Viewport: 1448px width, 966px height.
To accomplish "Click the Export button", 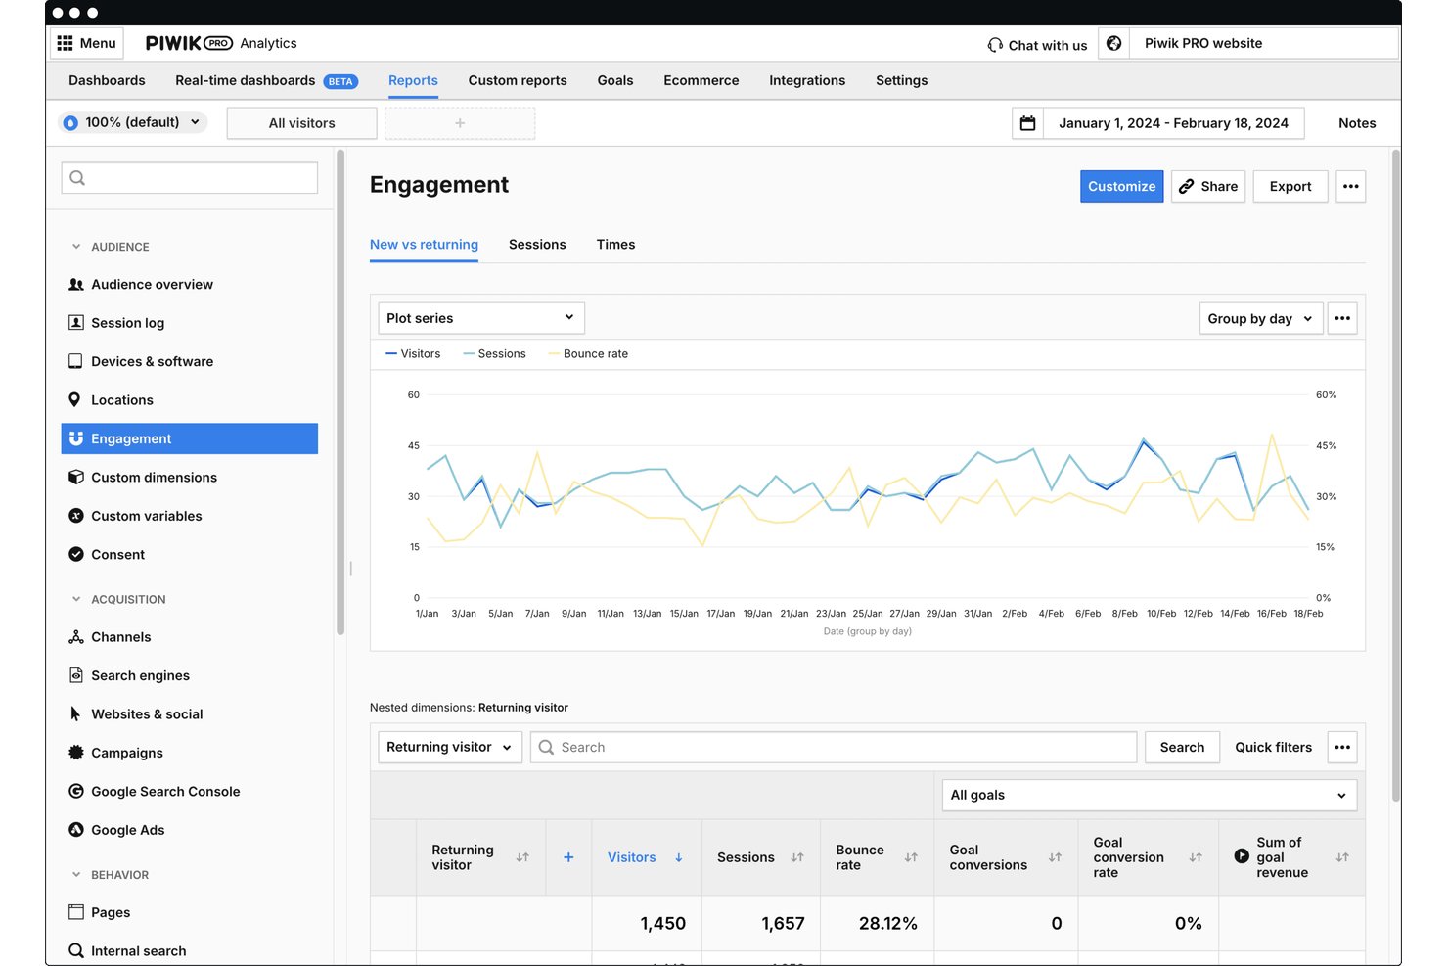I will (x=1290, y=186).
